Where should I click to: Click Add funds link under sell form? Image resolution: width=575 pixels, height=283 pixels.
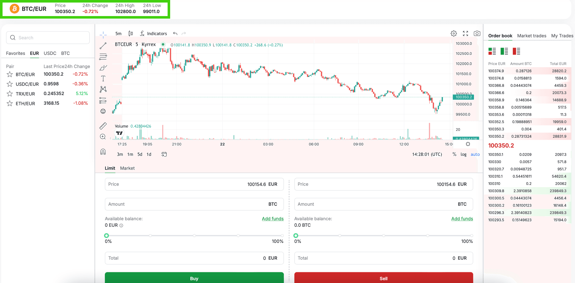point(462,218)
